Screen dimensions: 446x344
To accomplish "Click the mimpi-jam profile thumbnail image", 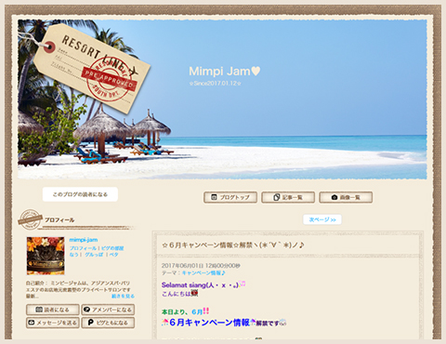I will [x=46, y=256].
